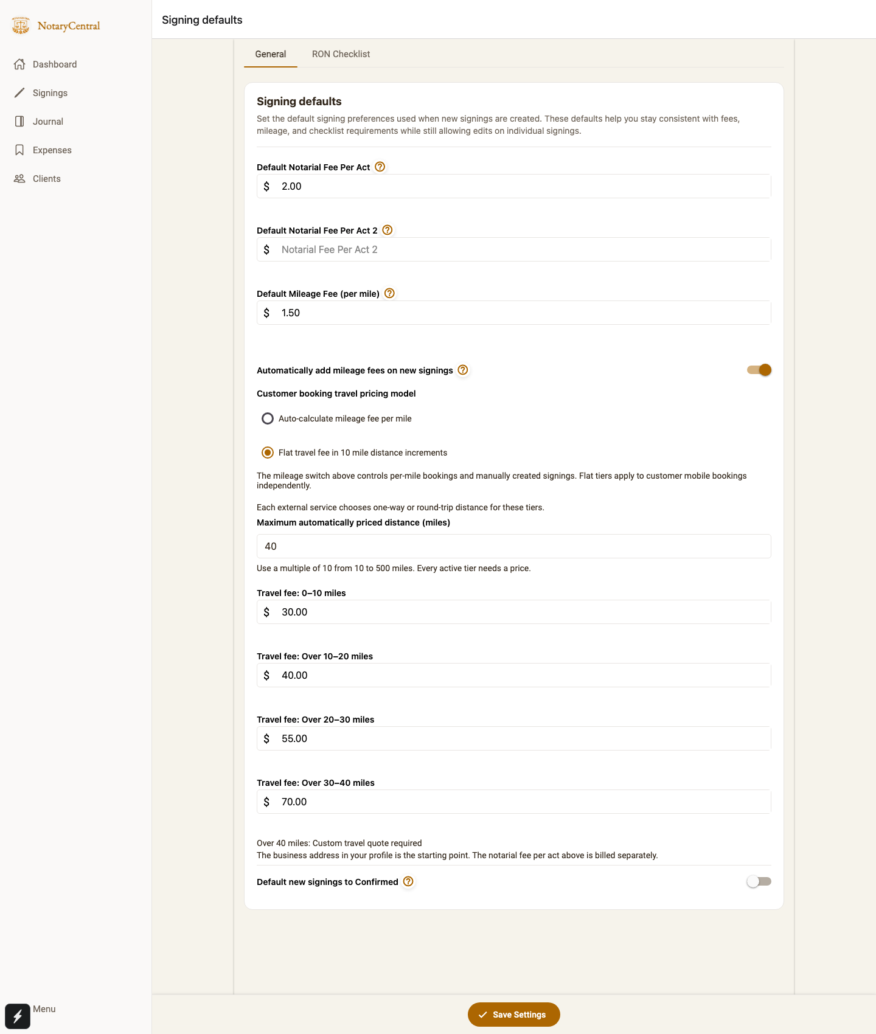This screenshot has width=876, height=1034.
Task: Open help icon for Default new signings to Confirmed
Action: 408,881
